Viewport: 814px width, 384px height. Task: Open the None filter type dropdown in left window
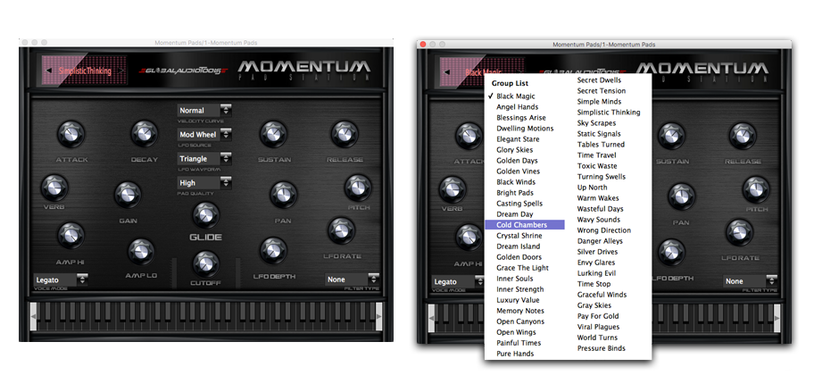pos(352,279)
